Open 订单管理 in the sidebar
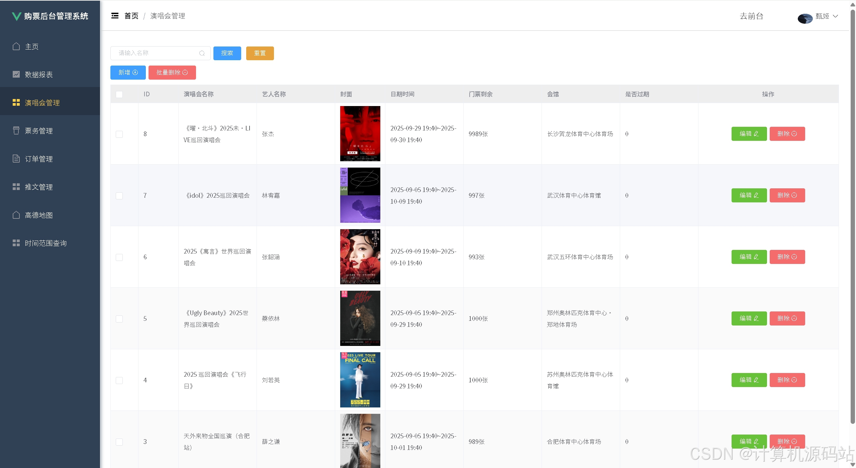This screenshot has height=468, width=856. 50,159
